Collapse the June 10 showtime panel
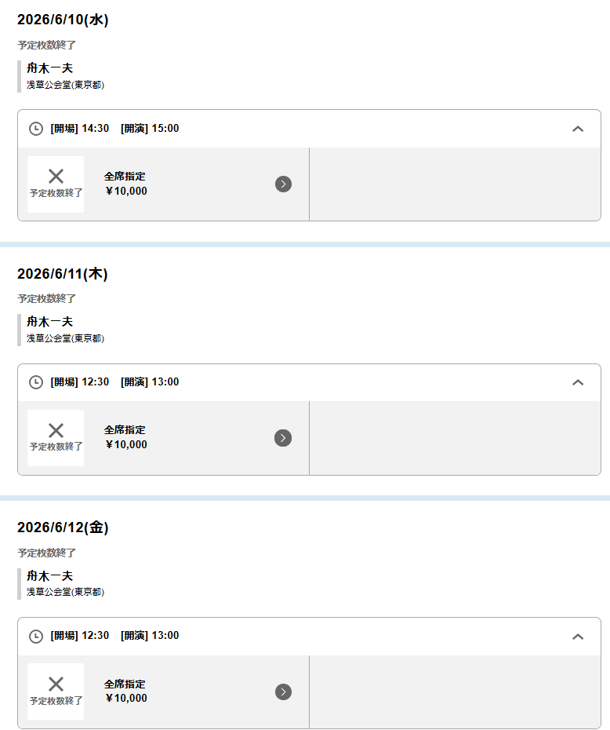 [x=578, y=129]
